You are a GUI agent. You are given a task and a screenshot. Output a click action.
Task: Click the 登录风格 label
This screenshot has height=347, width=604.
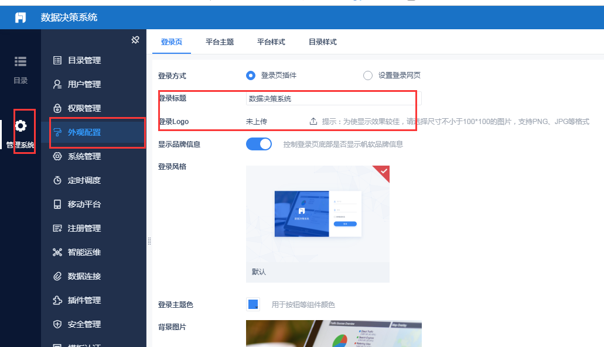coord(172,167)
